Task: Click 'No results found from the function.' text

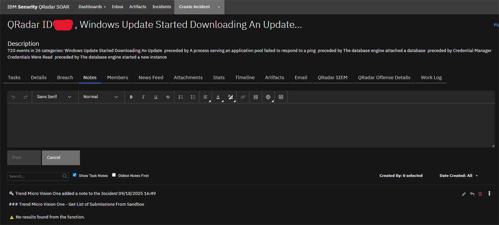Action: 50,217
